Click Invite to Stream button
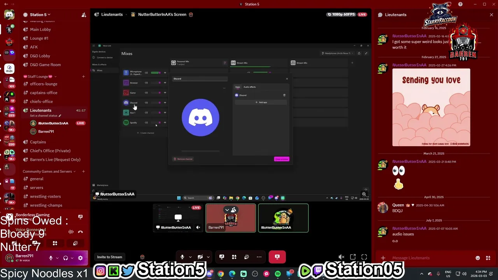Screen dimensions: 498x280 coord(109,257)
